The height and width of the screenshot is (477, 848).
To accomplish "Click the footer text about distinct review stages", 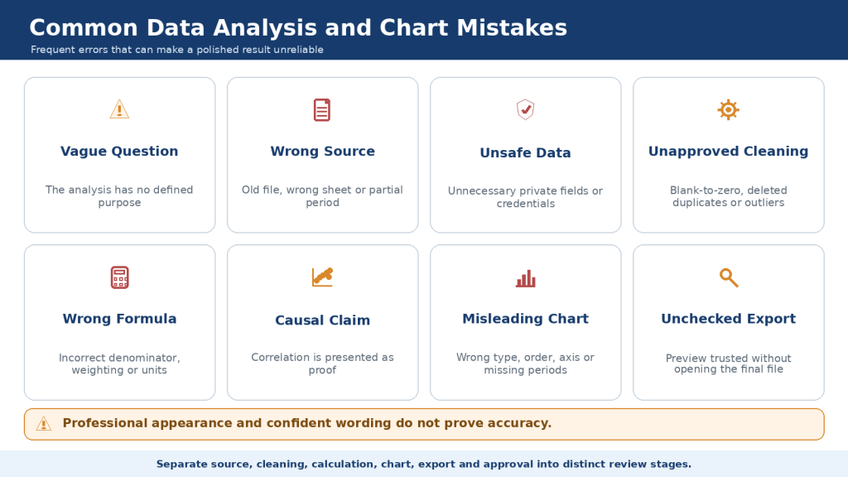I will (x=423, y=464).
